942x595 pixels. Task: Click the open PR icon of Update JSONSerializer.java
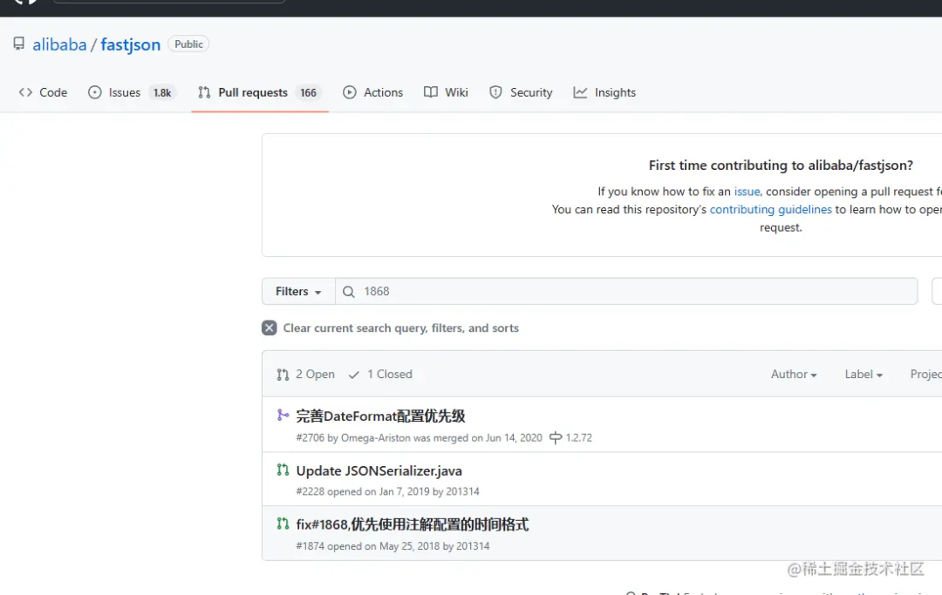[283, 470]
